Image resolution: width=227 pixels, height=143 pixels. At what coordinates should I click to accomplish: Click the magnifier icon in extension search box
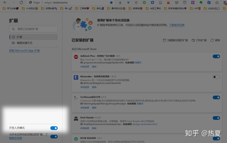13,29
